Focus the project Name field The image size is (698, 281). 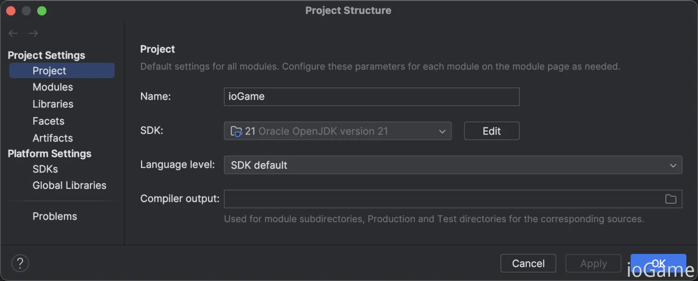coord(371,97)
